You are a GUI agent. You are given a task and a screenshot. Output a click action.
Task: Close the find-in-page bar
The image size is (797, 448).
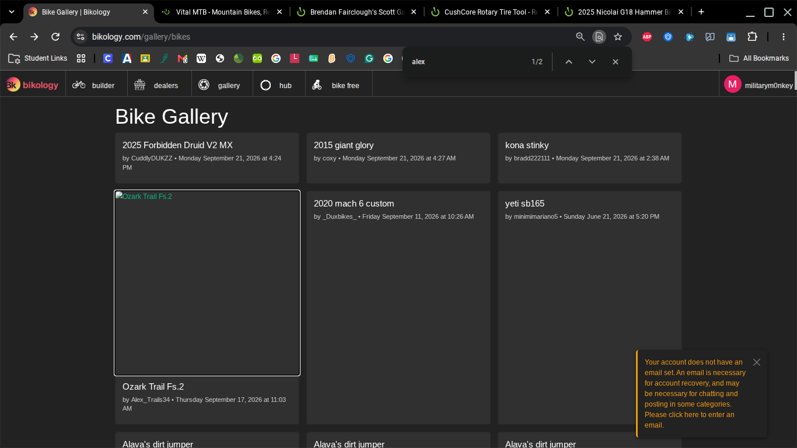(x=616, y=62)
